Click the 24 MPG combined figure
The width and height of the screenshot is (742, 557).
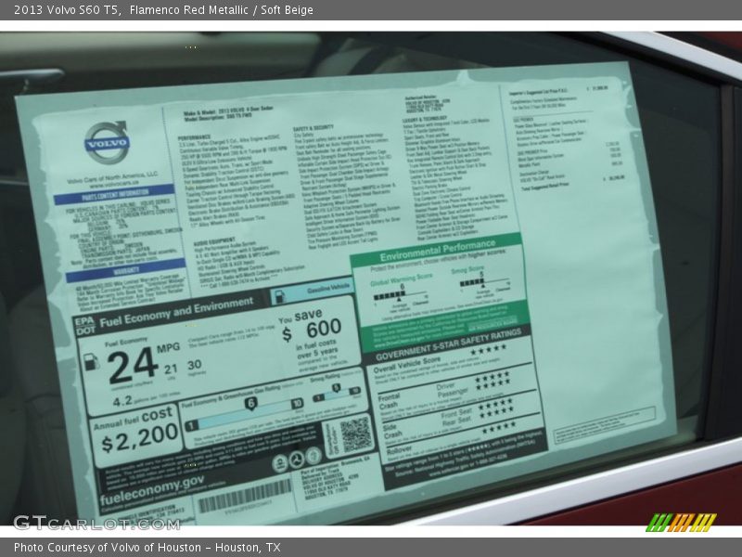tap(133, 365)
